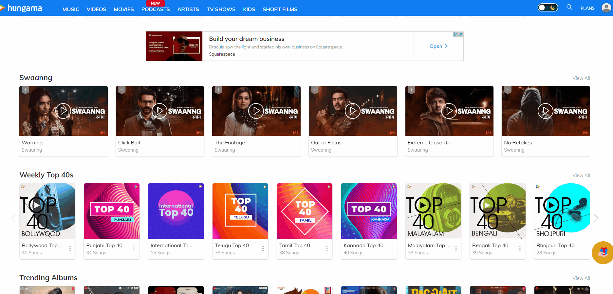Screen dimensions: 613x294
Task: Click Open on the Squarespace ad
Action: pos(438,46)
